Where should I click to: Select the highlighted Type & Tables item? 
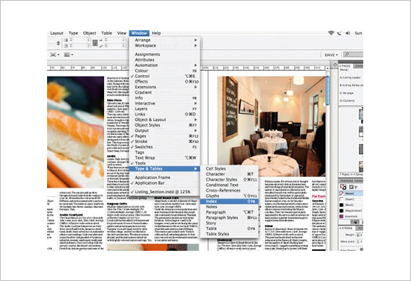click(164, 169)
